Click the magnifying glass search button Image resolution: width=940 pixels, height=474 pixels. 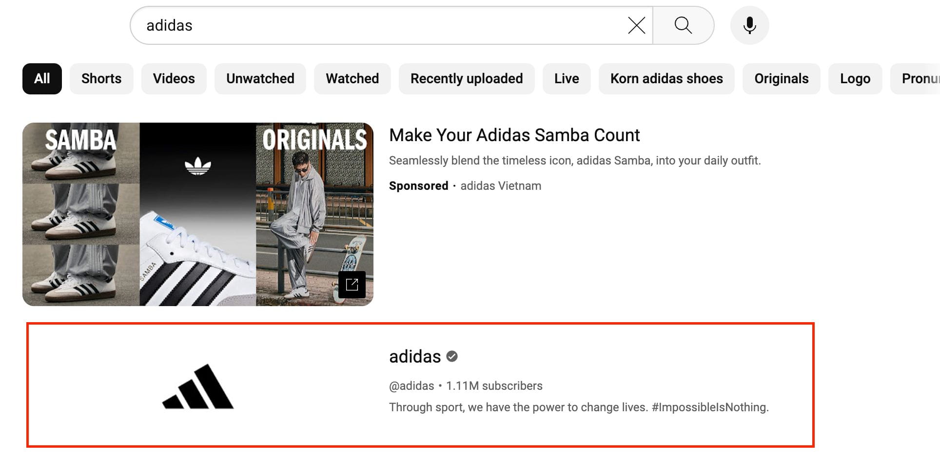683,25
